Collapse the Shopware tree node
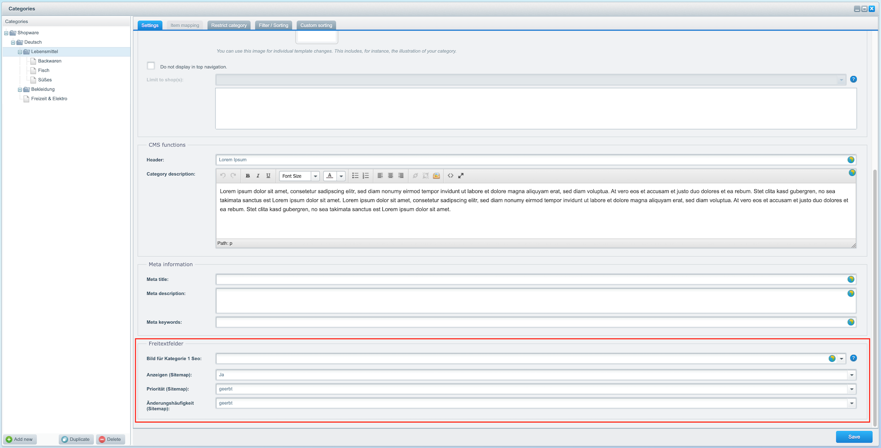Image resolution: width=881 pixels, height=448 pixels. tap(6, 33)
